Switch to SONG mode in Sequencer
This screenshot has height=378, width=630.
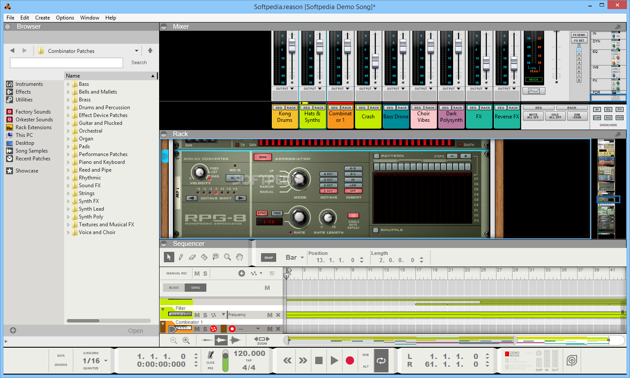[196, 287]
